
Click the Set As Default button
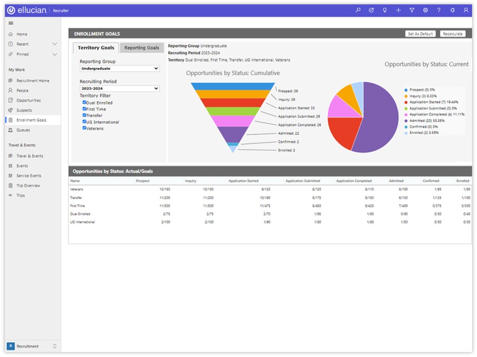(420, 34)
